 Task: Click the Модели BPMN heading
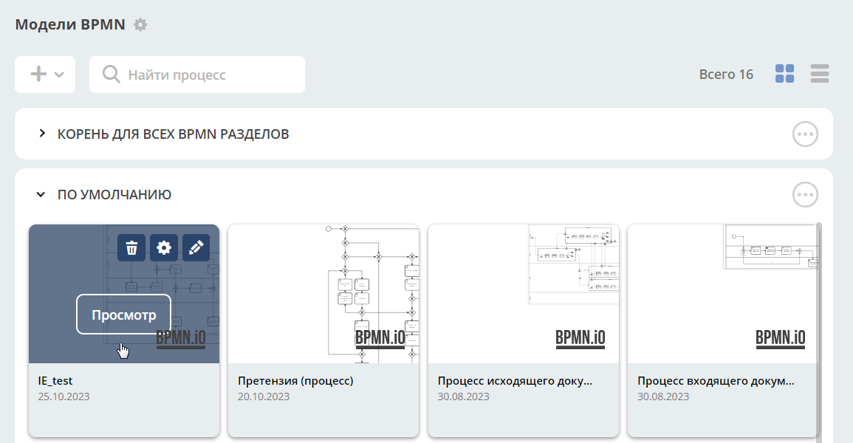click(70, 25)
